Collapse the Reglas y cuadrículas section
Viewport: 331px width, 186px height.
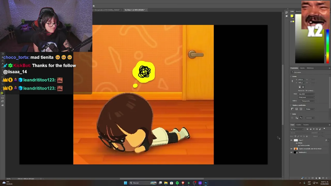291,105
